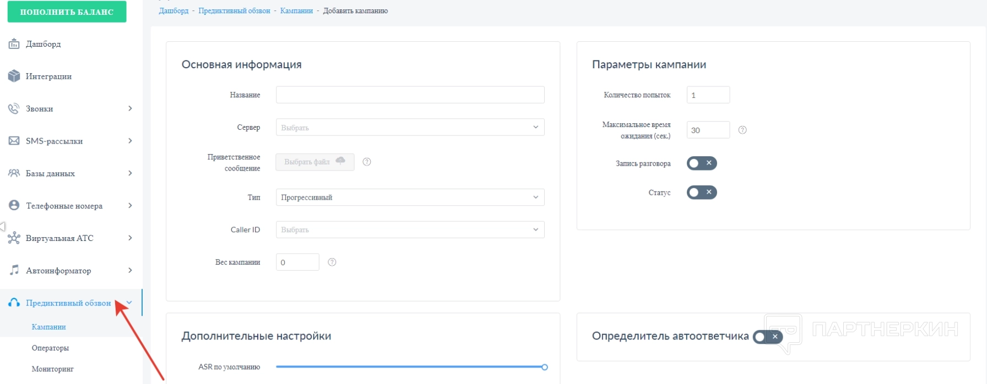Click the Виртуальная АТС network icon
The image size is (987, 384).
click(x=14, y=238)
